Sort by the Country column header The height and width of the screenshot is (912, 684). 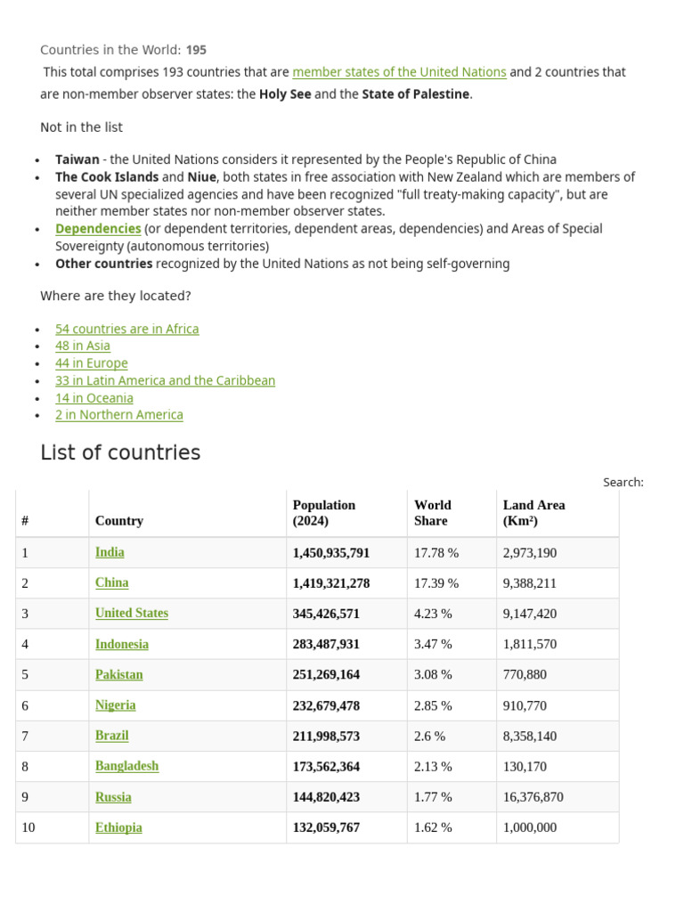pyautogui.click(x=119, y=521)
